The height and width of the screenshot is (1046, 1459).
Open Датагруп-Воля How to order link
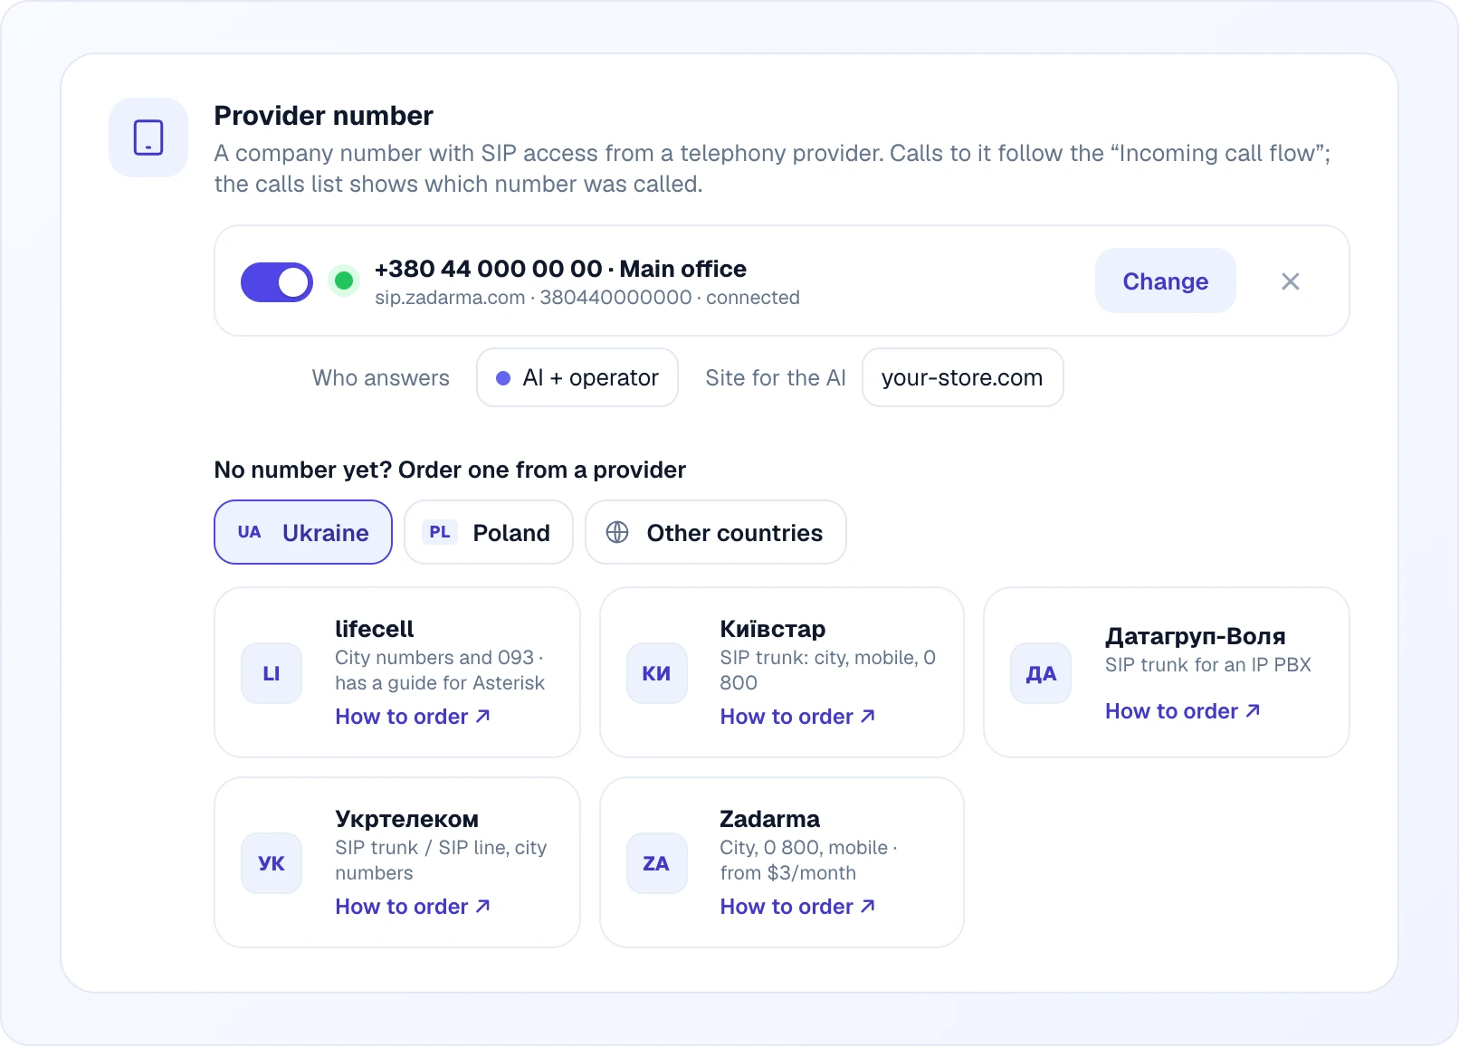click(x=1182, y=711)
